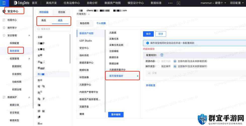Open 权限治理 in sidebar
Image resolution: width=246 pixels, height=126 pixels.
[17, 89]
